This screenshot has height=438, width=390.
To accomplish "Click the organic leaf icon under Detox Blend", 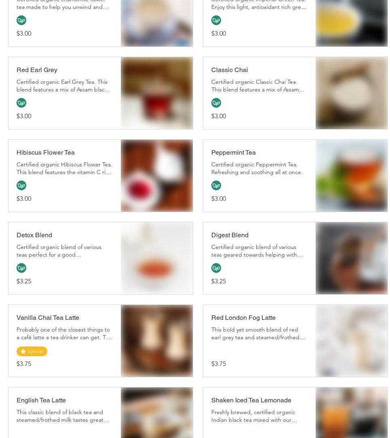I will (x=21, y=268).
